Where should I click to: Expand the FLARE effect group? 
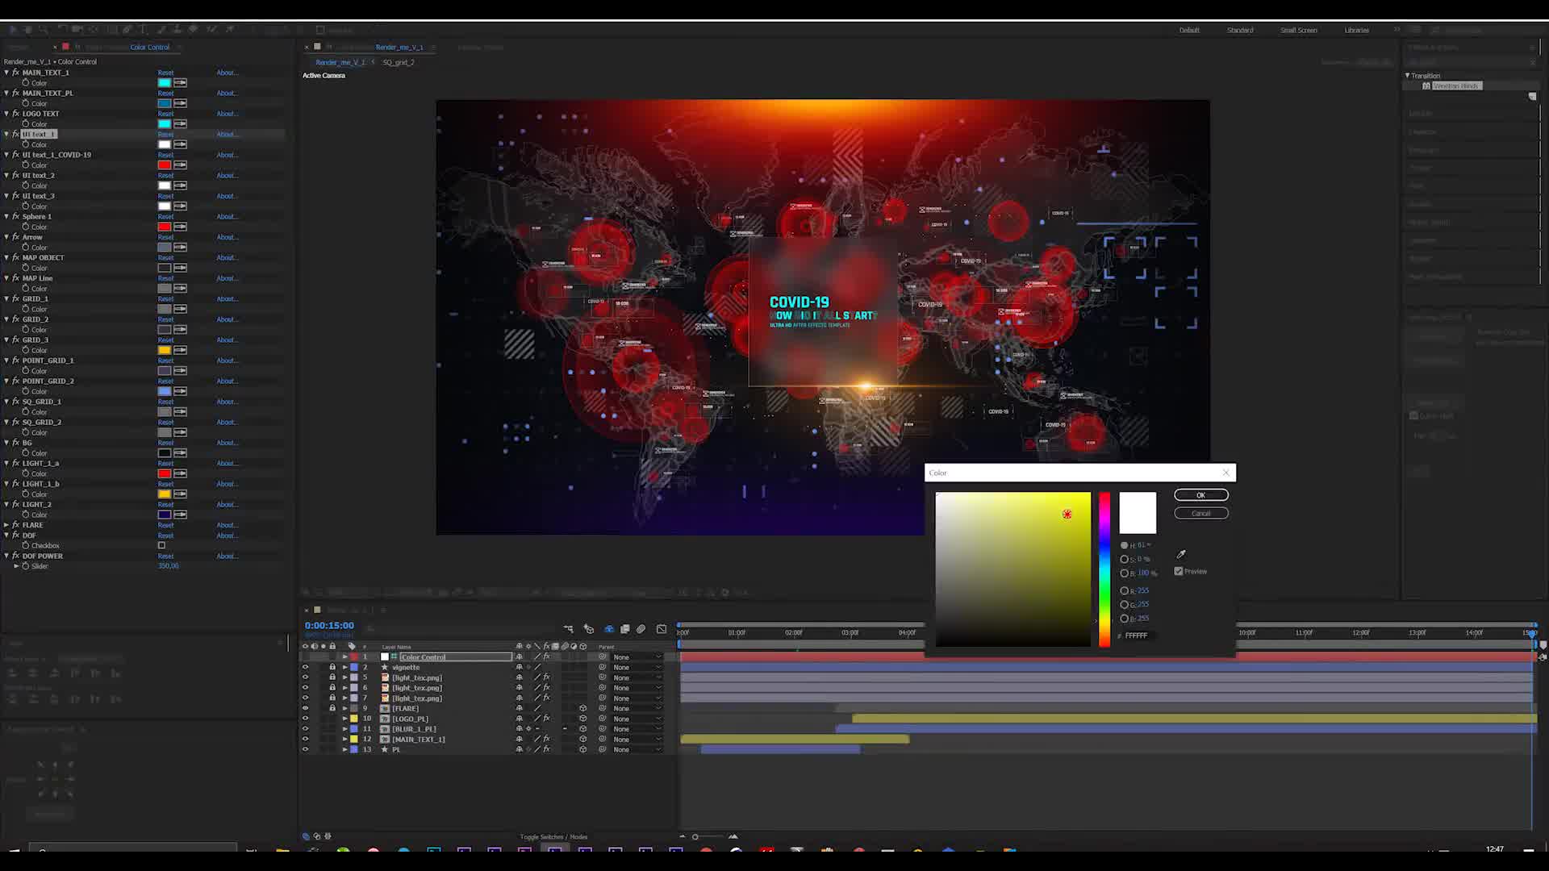tap(6, 525)
